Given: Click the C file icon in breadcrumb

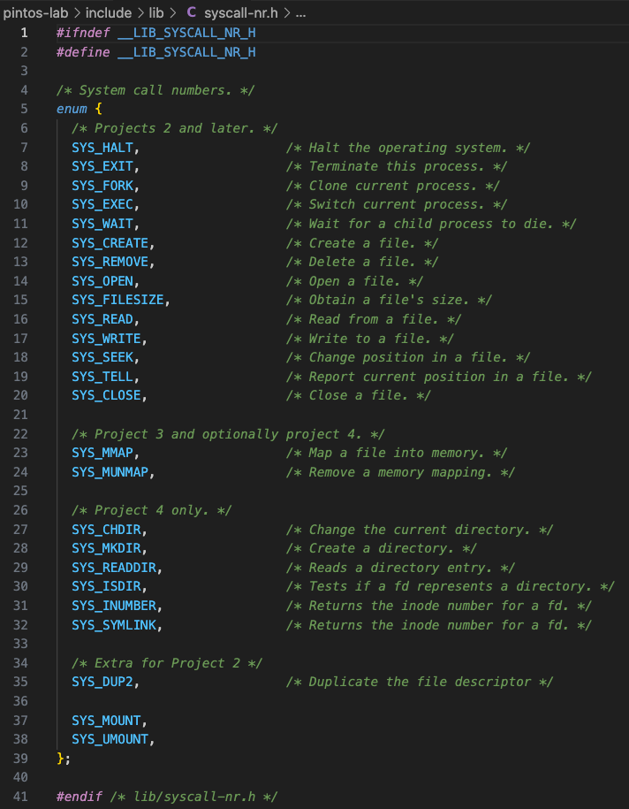Looking at the screenshot, I should (x=192, y=11).
